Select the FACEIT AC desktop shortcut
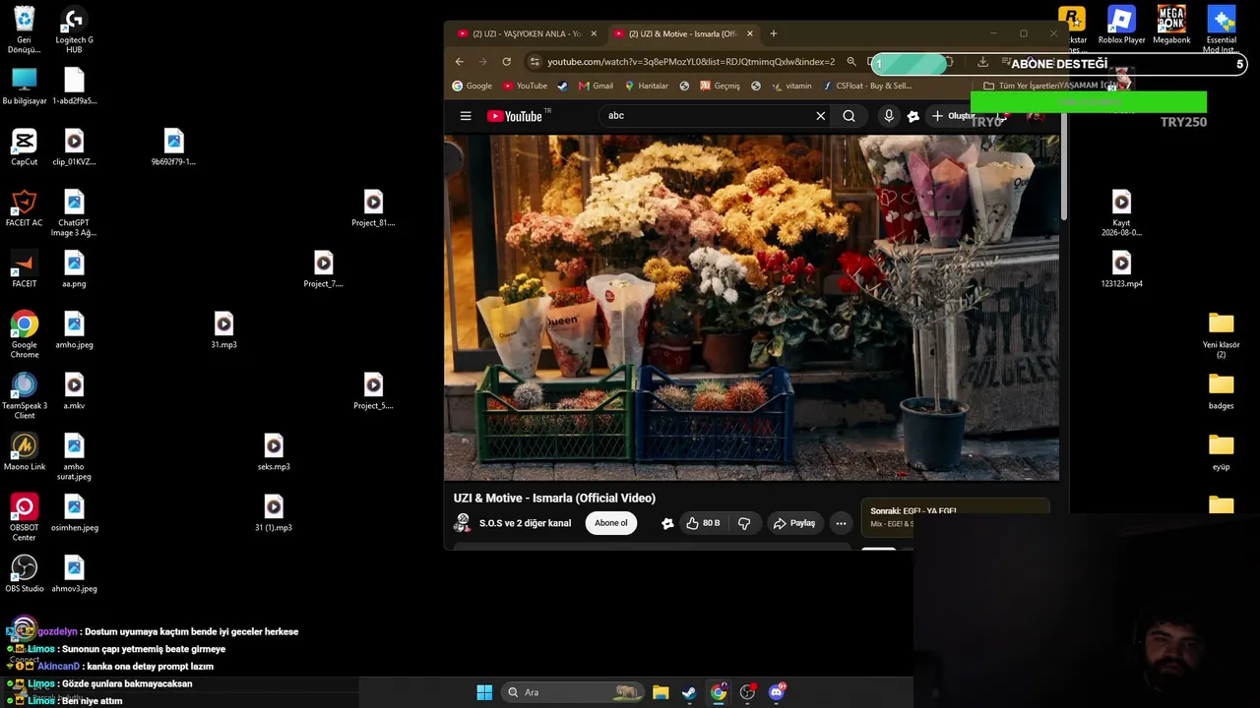Image resolution: width=1260 pixels, height=708 pixels. point(25,208)
